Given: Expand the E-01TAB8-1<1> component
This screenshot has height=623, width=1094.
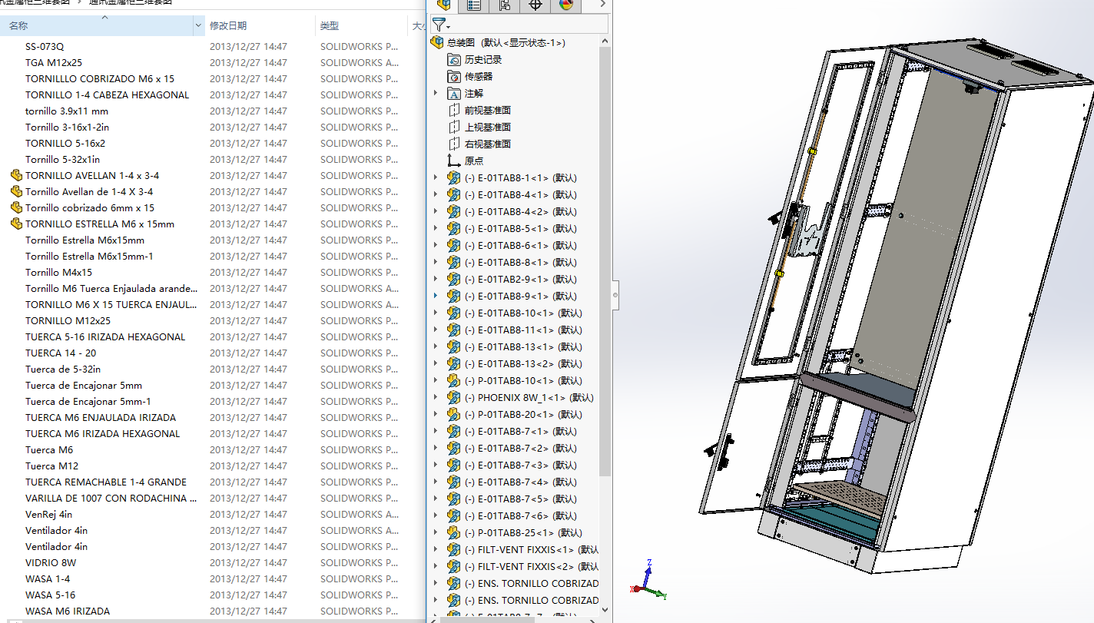Looking at the screenshot, I should point(436,178).
